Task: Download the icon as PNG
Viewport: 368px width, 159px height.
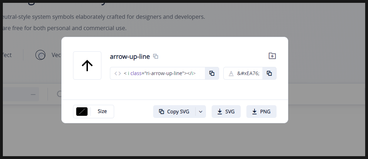Action: [261, 112]
